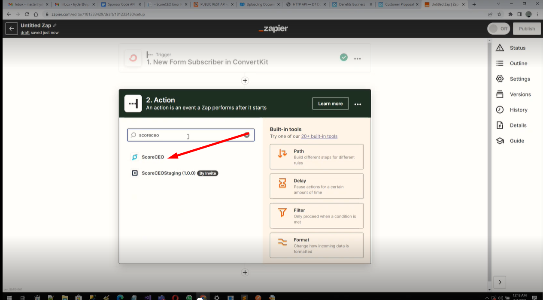Screen dimensions: 543x300
Task: Clear the app search field
Action: click(247, 135)
